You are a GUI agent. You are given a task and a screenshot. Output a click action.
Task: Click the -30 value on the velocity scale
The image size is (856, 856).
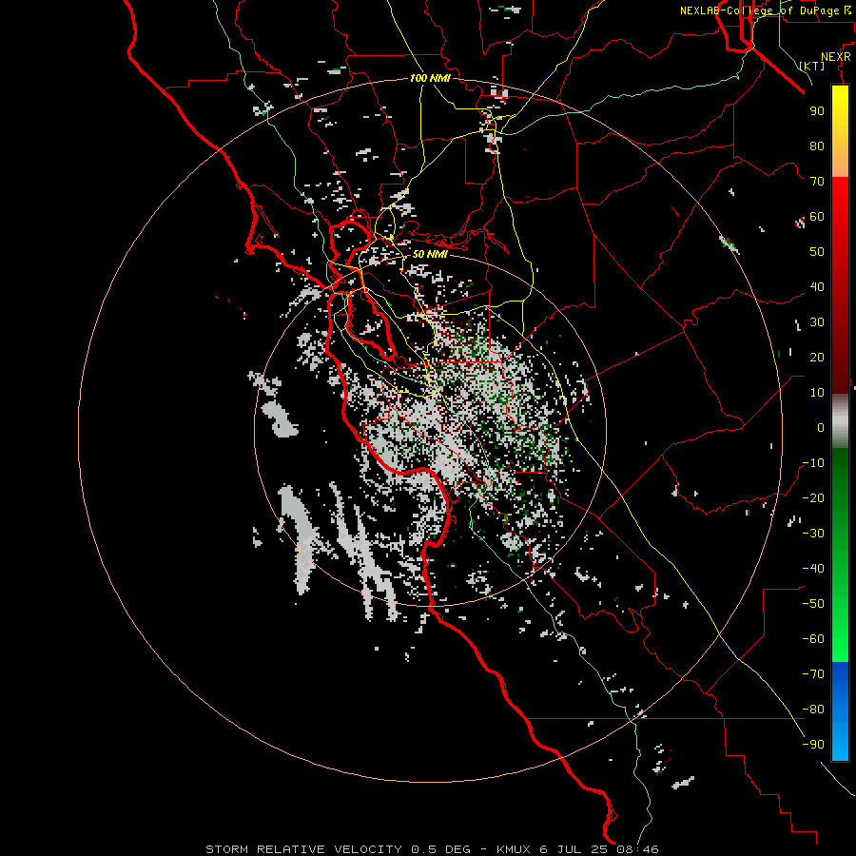tap(813, 534)
